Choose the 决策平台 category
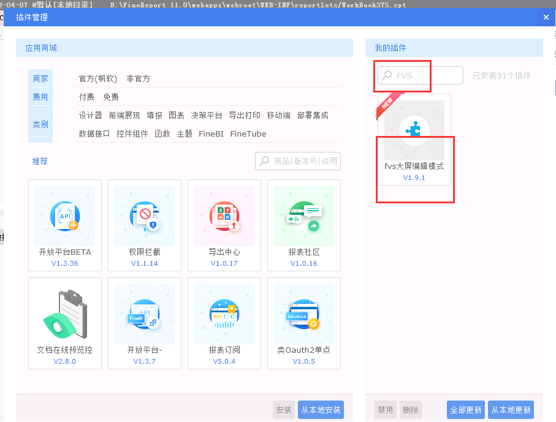This screenshot has width=556, height=422. pos(207,115)
